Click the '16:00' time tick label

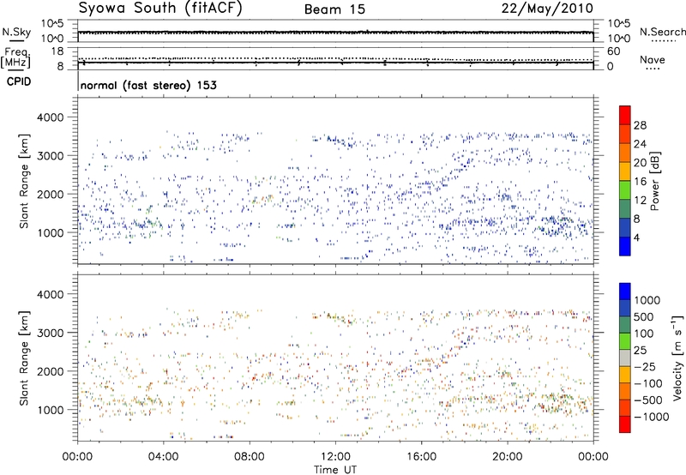(421, 457)
